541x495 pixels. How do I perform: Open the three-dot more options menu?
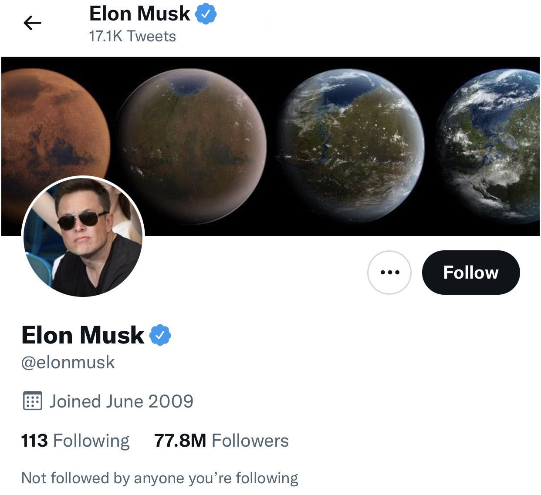[389, 273]
